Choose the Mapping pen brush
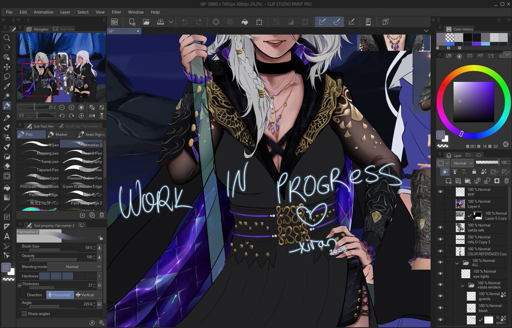Screen dimensions: 512x328 [x=38, y=153]
